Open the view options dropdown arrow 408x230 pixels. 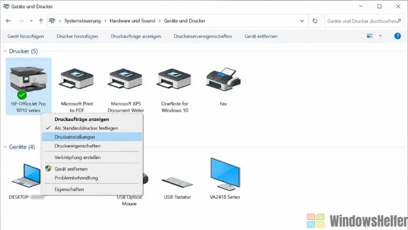click(380, 36)
